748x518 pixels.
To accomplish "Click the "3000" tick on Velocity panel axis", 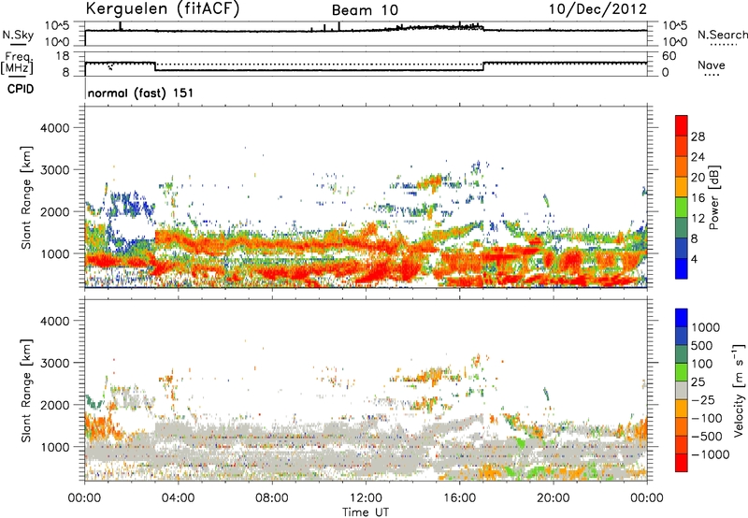I will point(55,363).
